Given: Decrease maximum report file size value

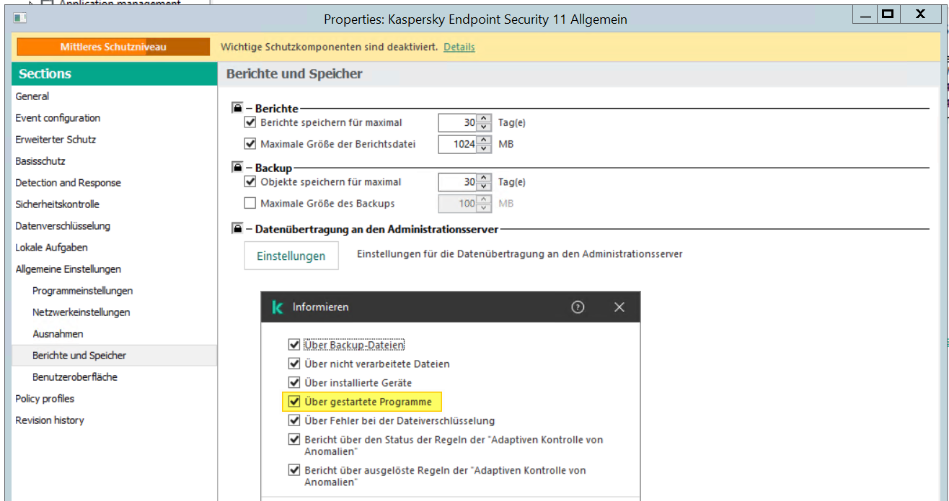Looking at the screenshot, I should pos(485,148).
